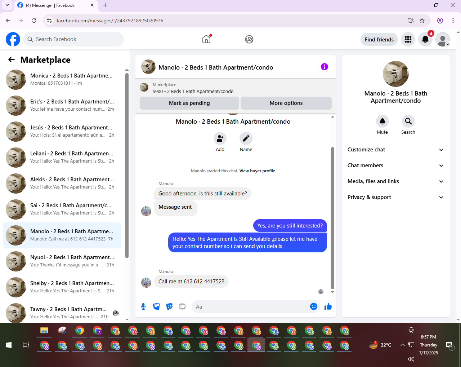Screen dimensions: 461x367
Task: Open the Monica conversation
Action: pyautogui.click(x=62, y=80)
